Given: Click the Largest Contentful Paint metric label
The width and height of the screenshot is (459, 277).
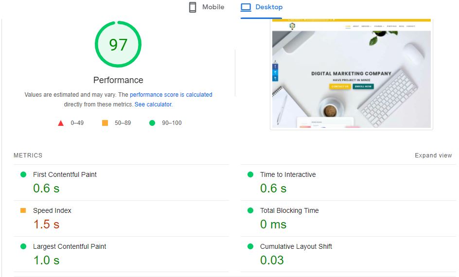Looking at the screenshot, I should click(70, 246).
